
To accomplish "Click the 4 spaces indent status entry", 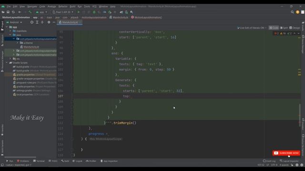I will (x=284, y=165).
